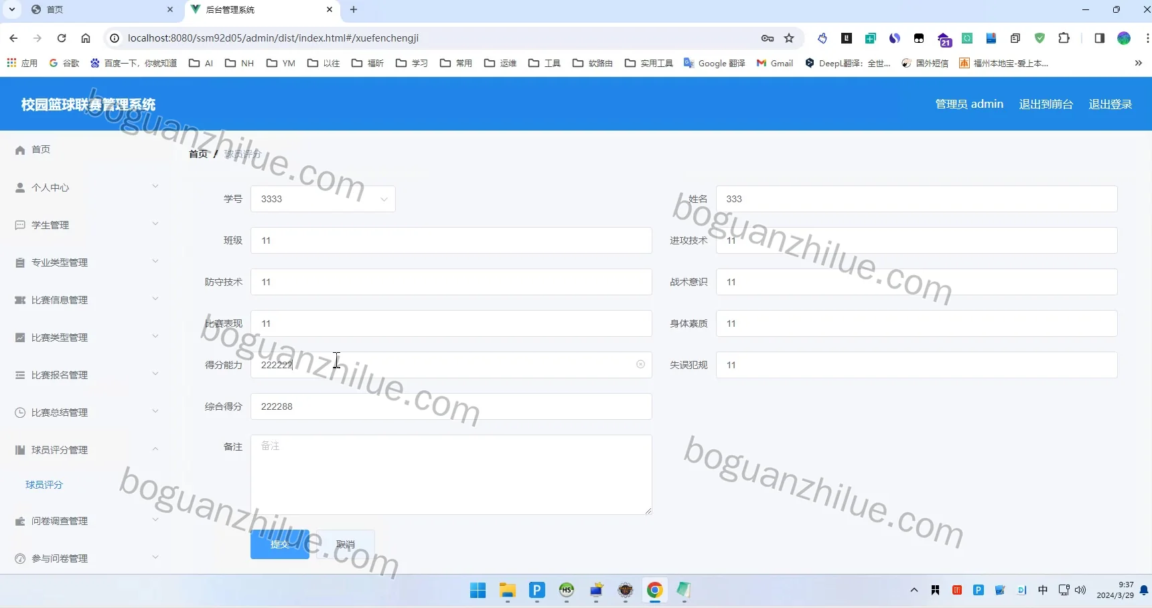This screenshot has width=1152, height=608.
Task: Click the 比赛总结管理 clock icon
Action: pos(20,413)
